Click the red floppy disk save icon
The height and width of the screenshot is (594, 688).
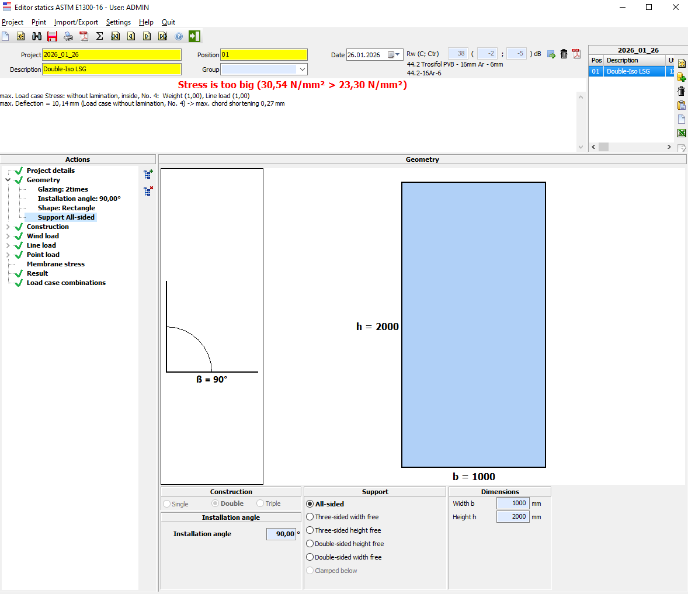[x=52, y=36]
